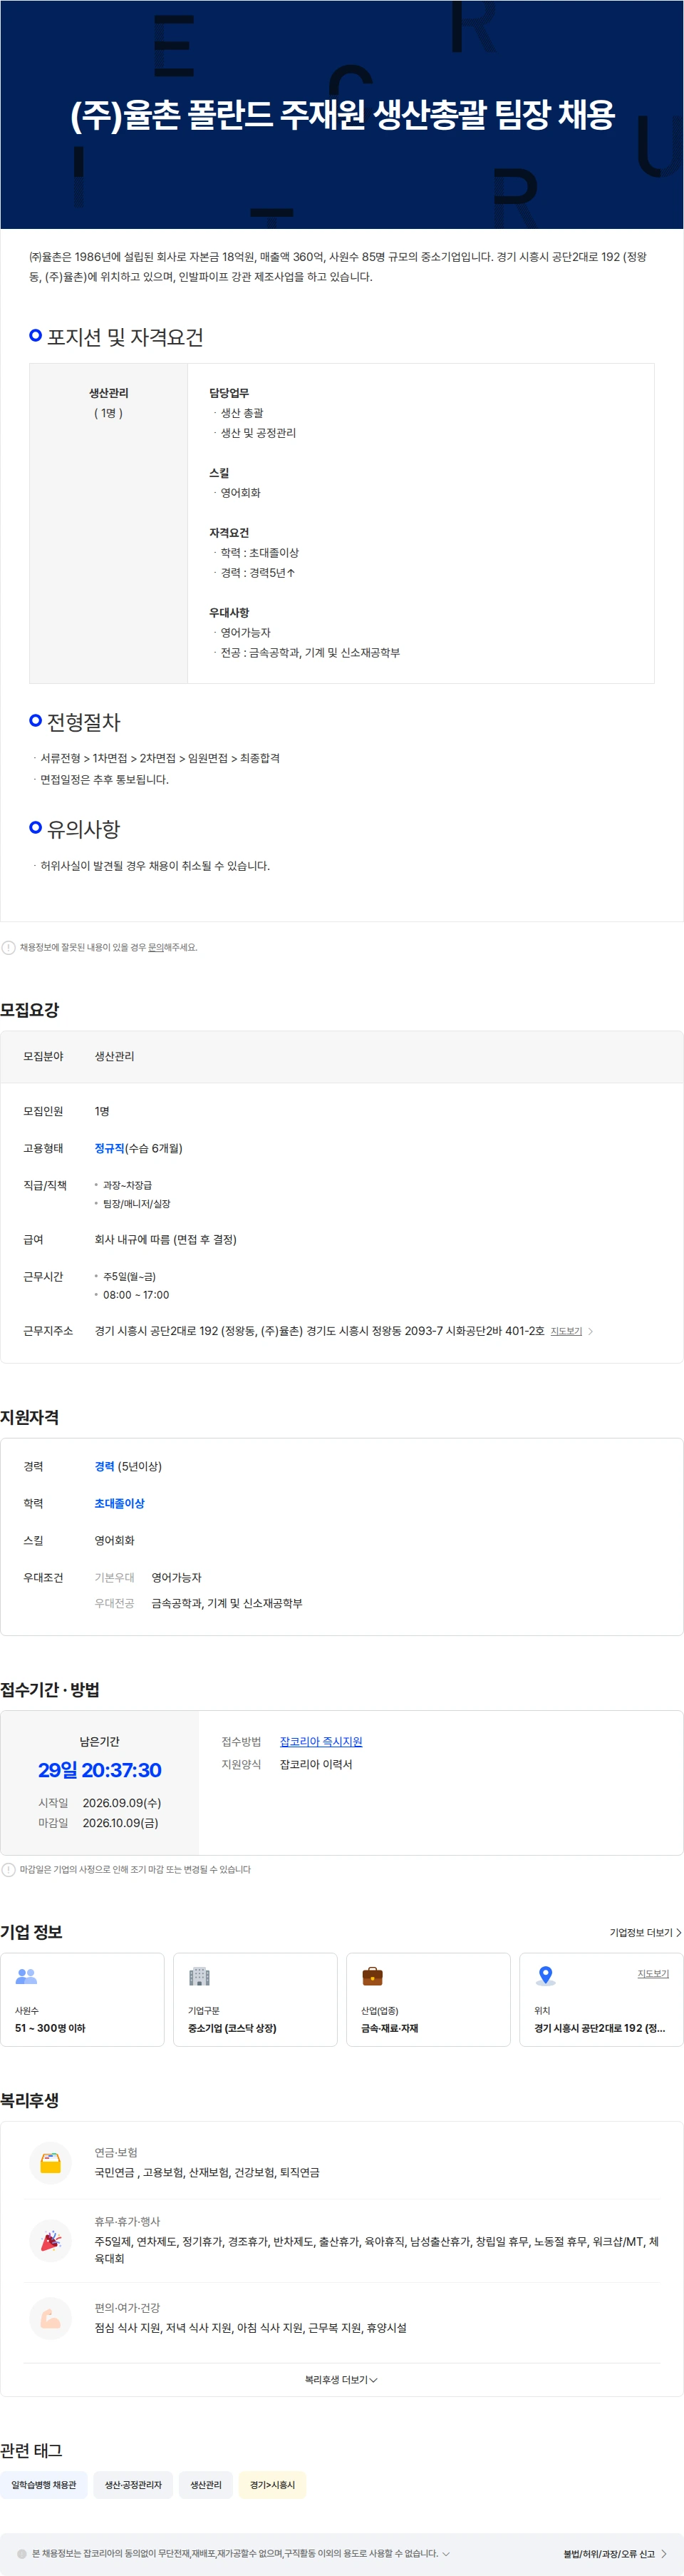Click the 잡코리아 이력서 text

[316, 1764]
